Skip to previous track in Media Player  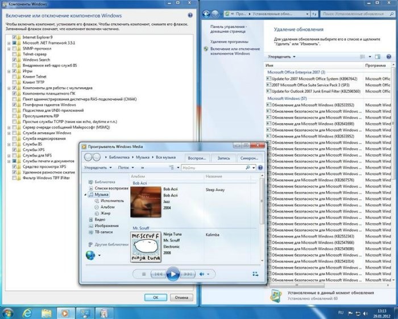click(159, 274)
